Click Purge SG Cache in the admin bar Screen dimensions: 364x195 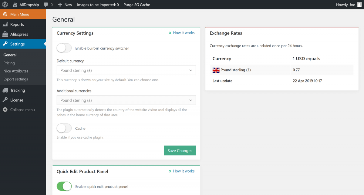pos(136,5)
